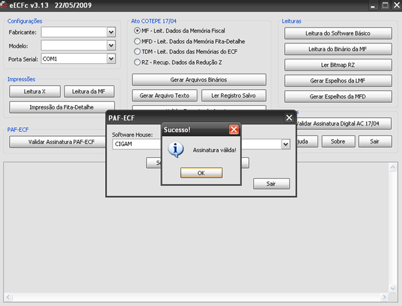Open the Porta Serial dropdown arrow
Viewport: 402px width, 306px height.
pyautogui.click(x=111, y=59)
